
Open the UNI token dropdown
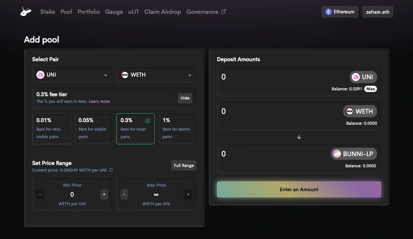pos(72,75)
